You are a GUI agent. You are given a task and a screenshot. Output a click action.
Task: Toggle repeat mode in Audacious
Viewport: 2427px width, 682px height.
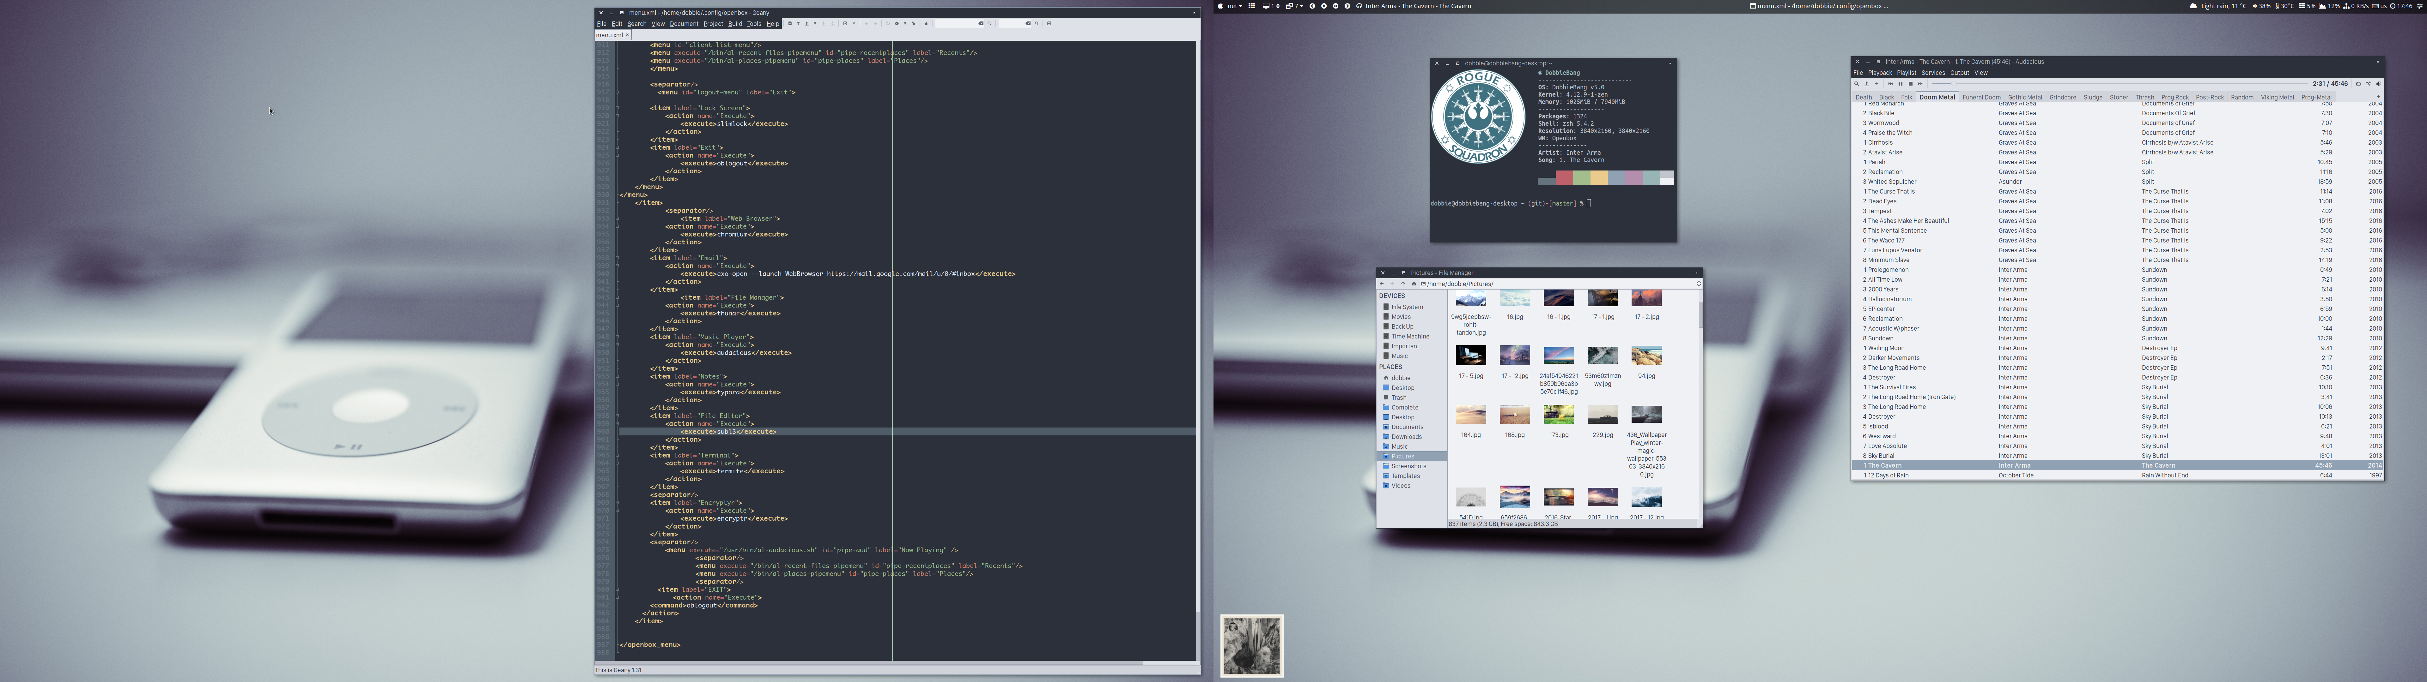click(2358, 84)
